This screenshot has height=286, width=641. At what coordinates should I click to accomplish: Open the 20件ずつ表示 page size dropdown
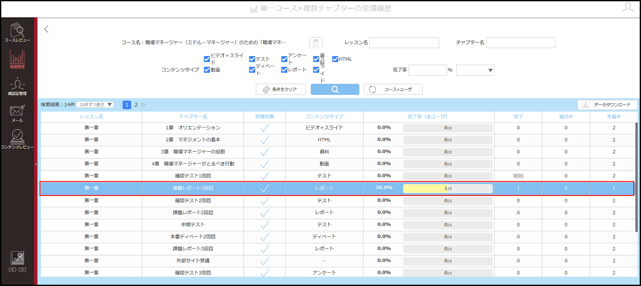[x=95, y=105]
